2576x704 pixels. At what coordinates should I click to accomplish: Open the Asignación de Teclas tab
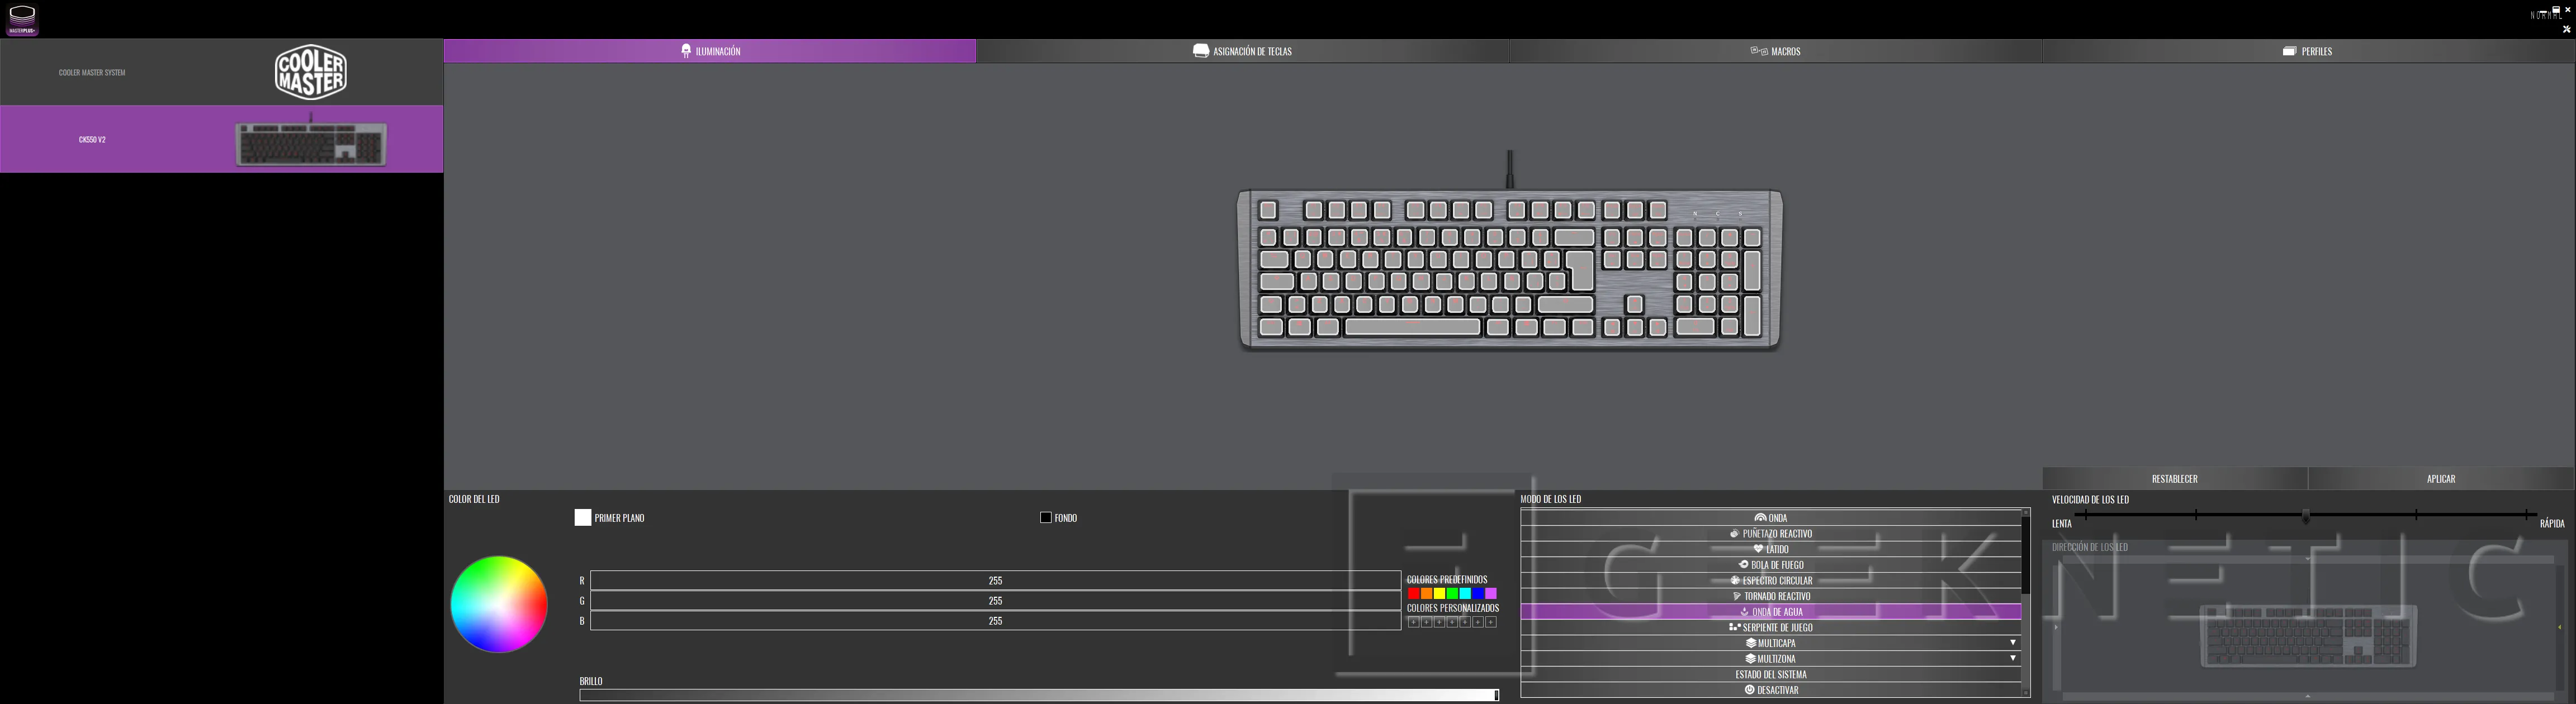1243,51
